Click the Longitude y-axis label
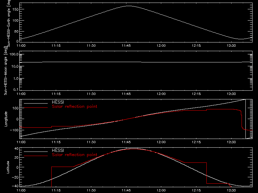Screen dimensions: 258x193 pyautogui.click(x=6, y=119)
